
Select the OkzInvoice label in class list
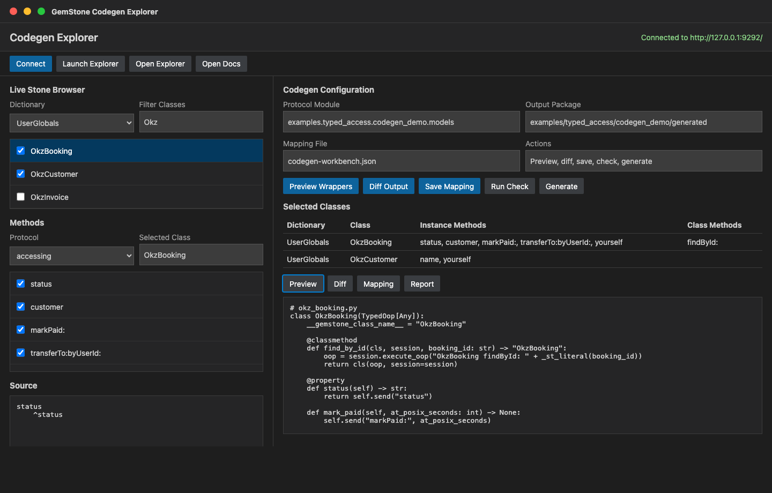(49, 197)
